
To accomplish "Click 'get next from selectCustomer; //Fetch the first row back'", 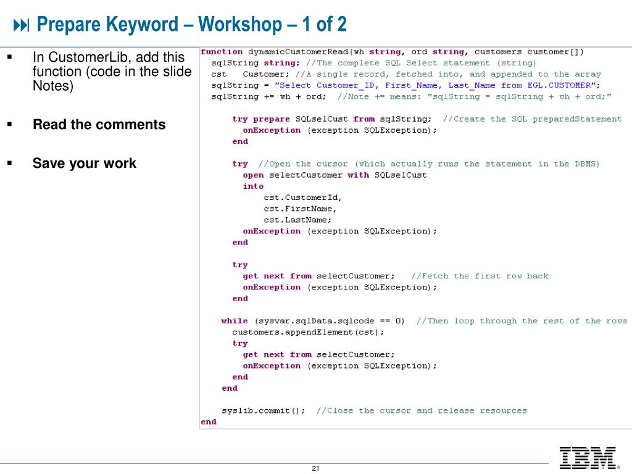I will coord(396,276).
